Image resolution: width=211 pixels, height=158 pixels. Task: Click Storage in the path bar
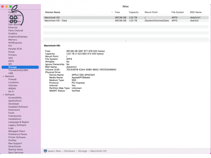click(x=83, y=151)
